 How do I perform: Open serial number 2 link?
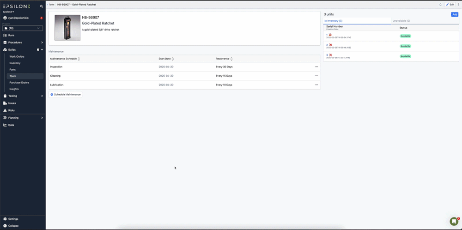pyautogui.click(x=327, y=45)
